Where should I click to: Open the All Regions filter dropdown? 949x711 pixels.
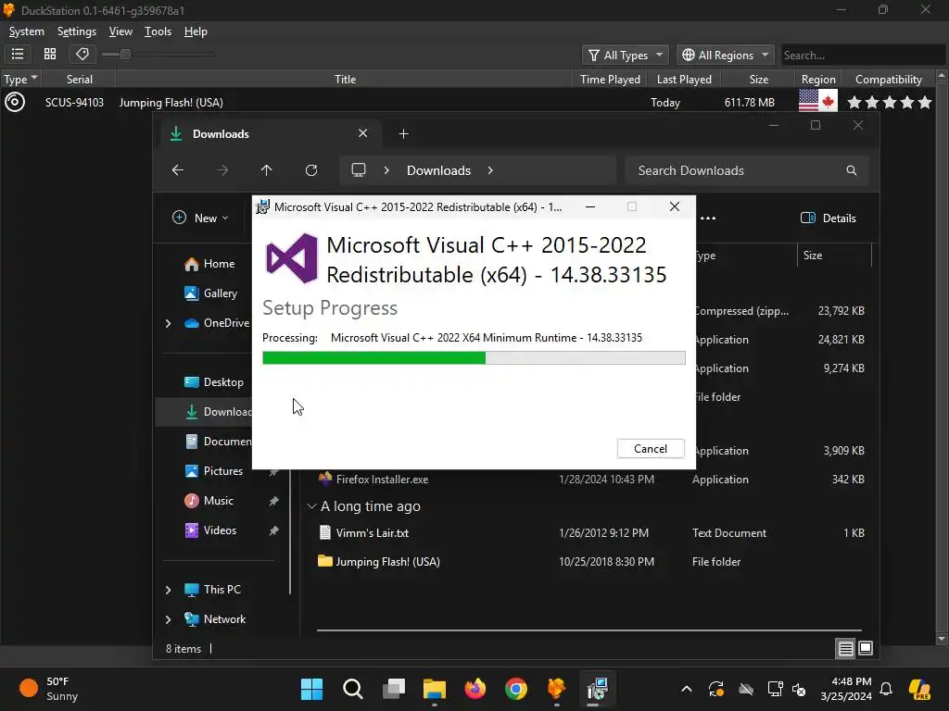click(726, 55)
